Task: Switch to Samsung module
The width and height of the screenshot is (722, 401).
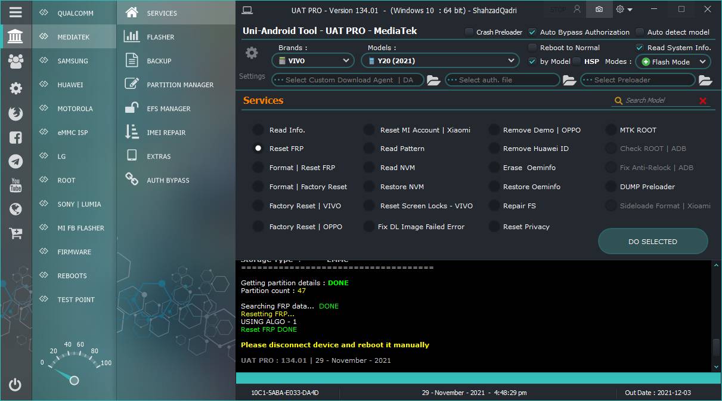Action: [74, 60]
